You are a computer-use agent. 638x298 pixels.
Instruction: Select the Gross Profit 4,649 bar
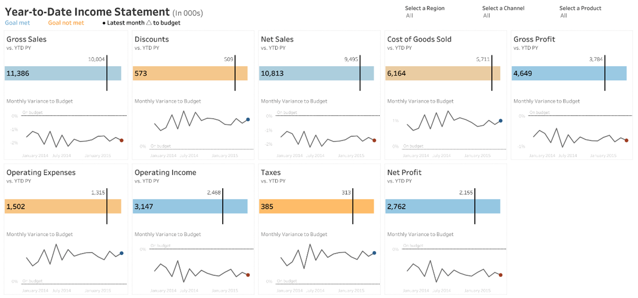coord(569,73)
